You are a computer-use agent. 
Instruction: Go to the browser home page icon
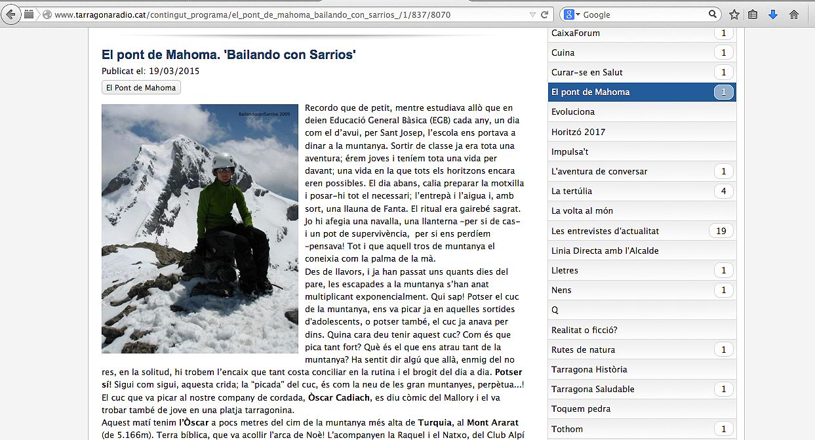click(x=794, y=14)
